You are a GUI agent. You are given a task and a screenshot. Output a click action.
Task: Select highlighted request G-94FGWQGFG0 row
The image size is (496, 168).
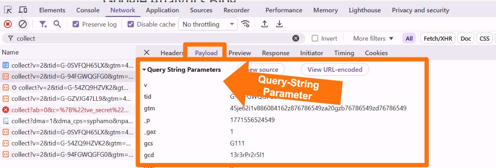click(68, 76)
